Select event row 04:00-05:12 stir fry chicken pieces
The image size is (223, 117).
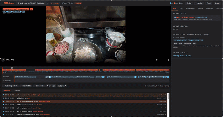click(84, 111)
